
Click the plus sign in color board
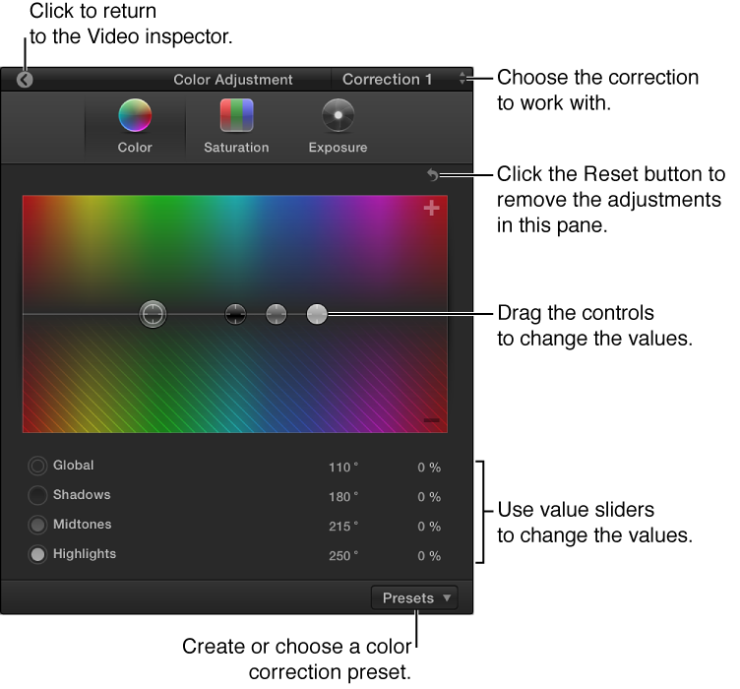[x=431, y=208]
